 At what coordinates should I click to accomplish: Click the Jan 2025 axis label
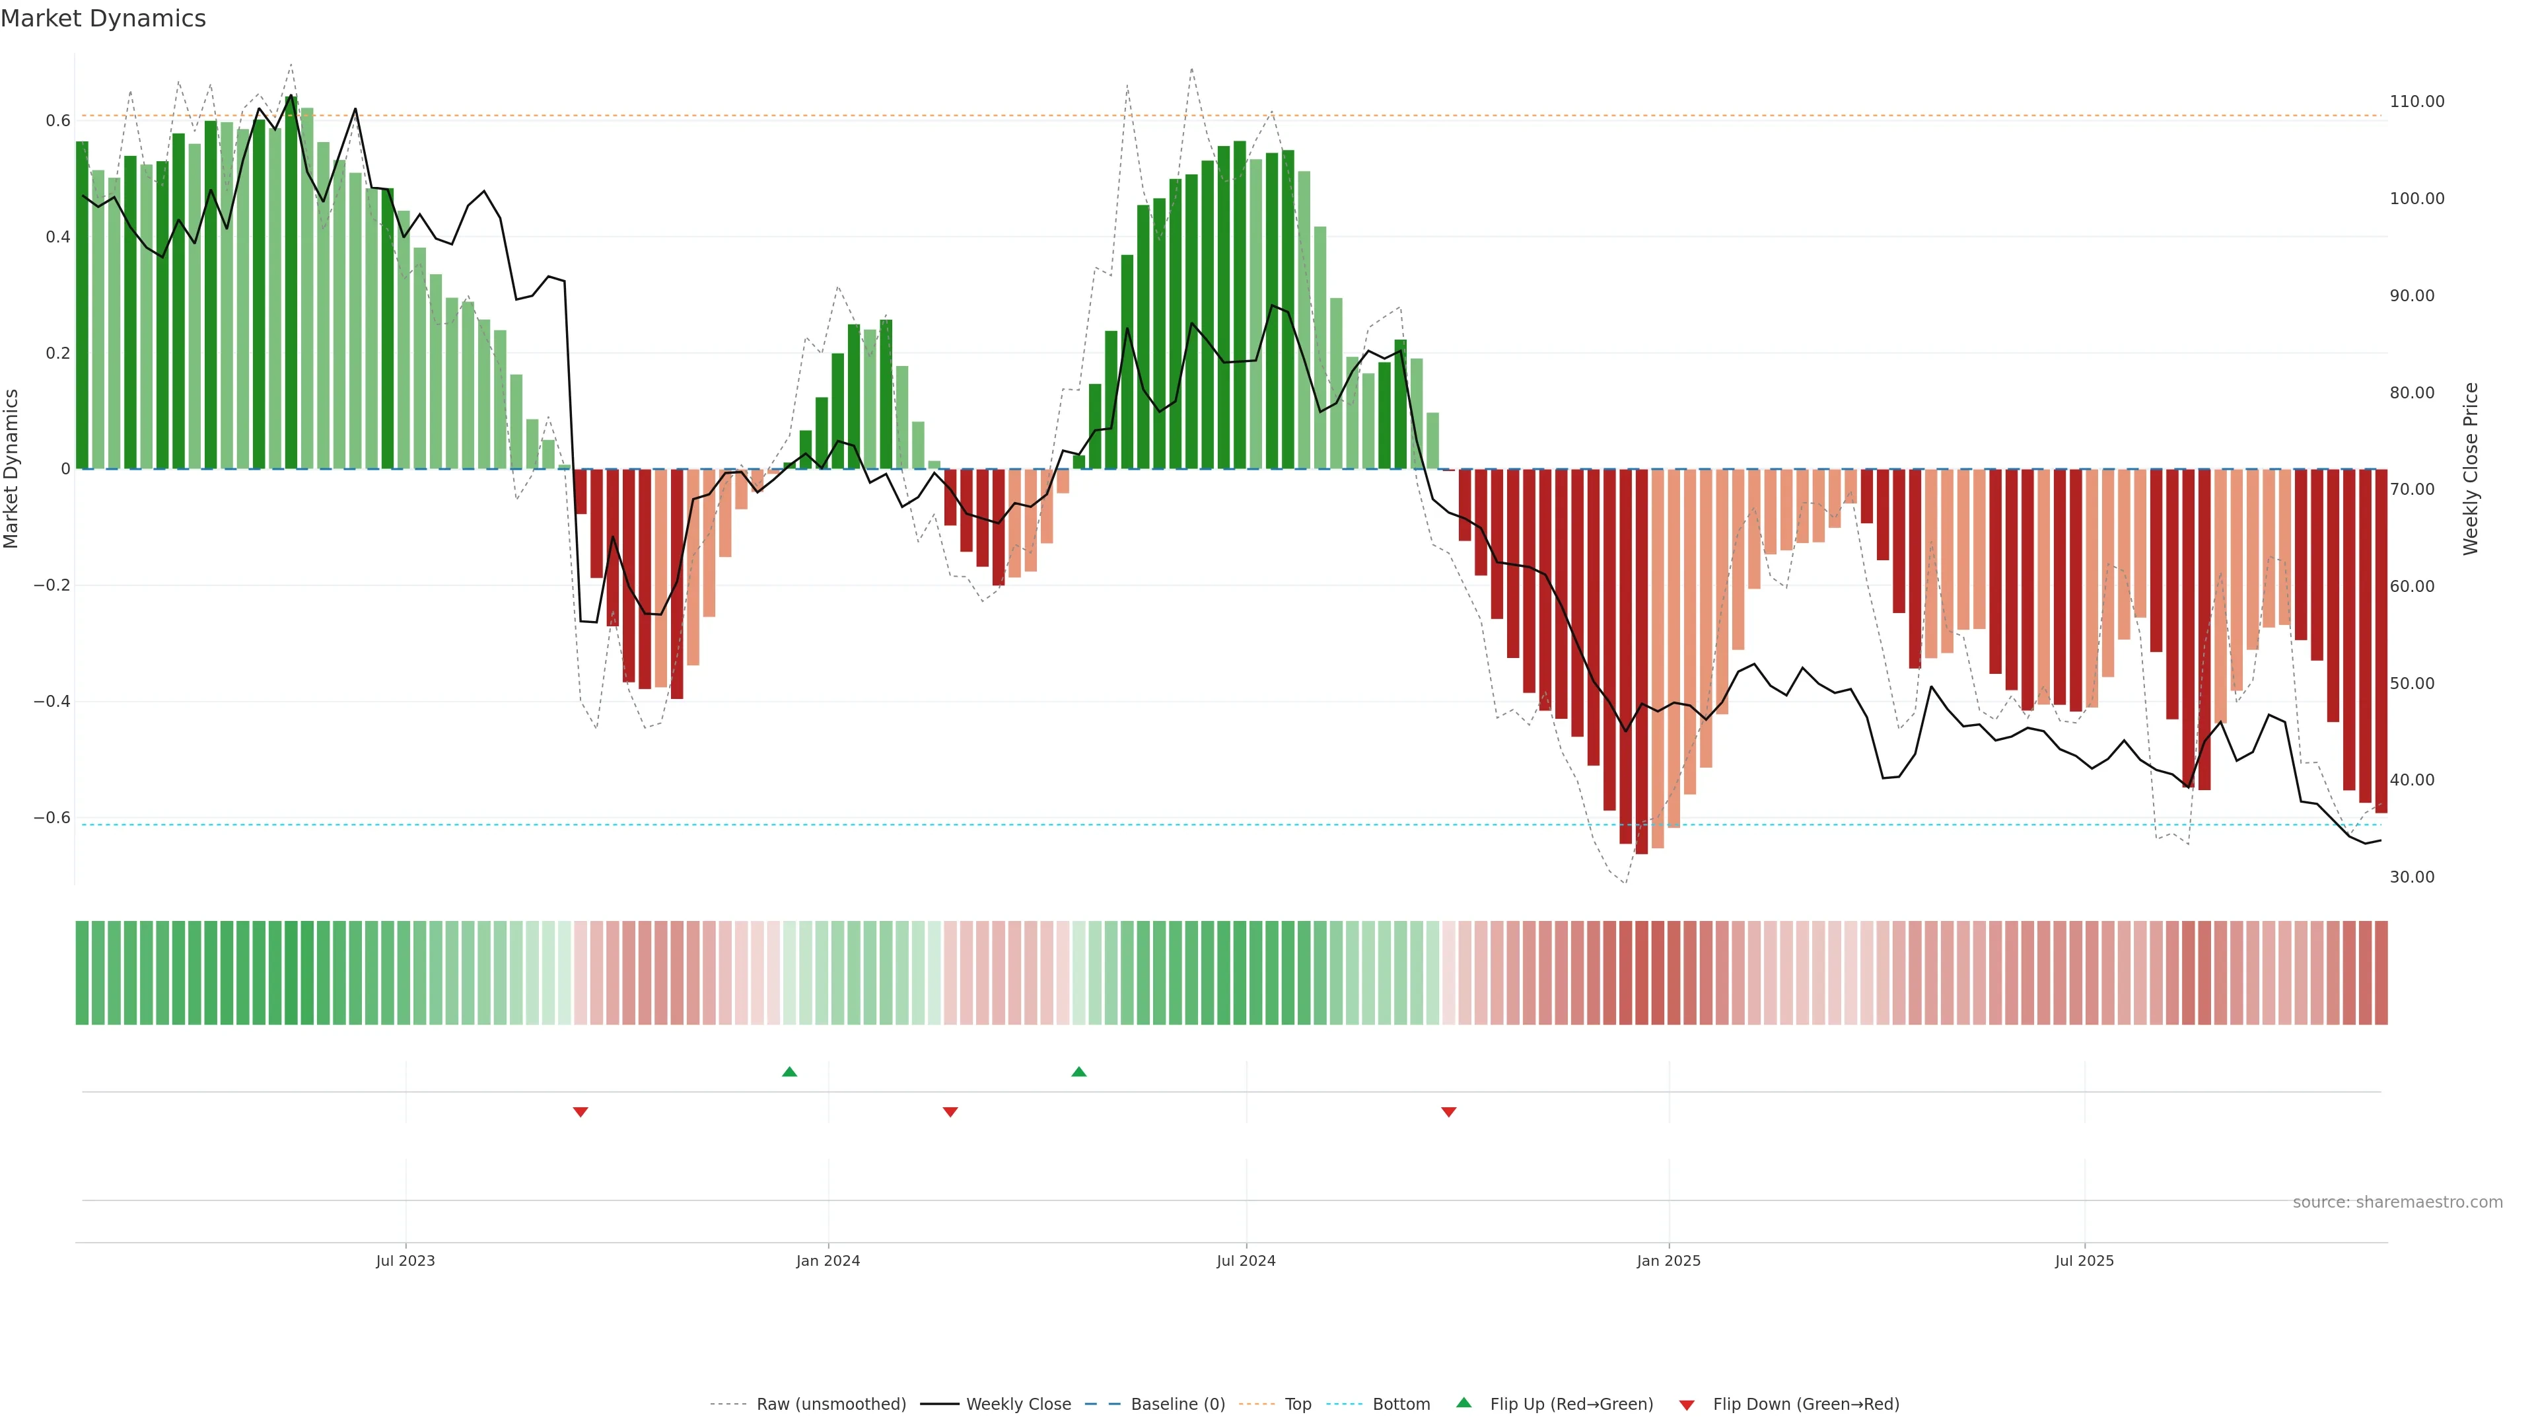pos(1668,1261)
